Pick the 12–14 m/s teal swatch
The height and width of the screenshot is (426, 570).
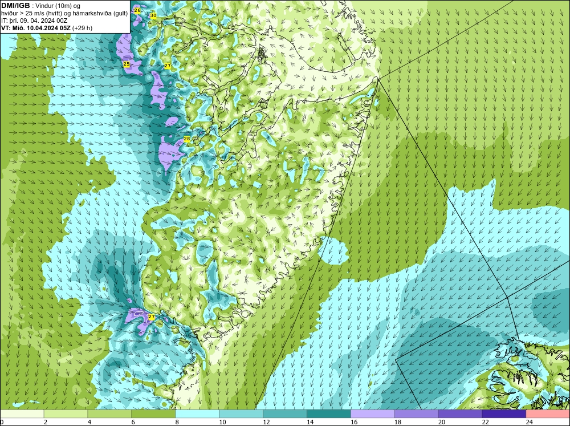point(284,414)
